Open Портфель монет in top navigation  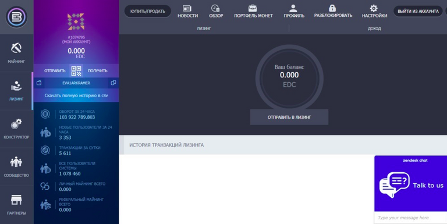tap(253, 12)
